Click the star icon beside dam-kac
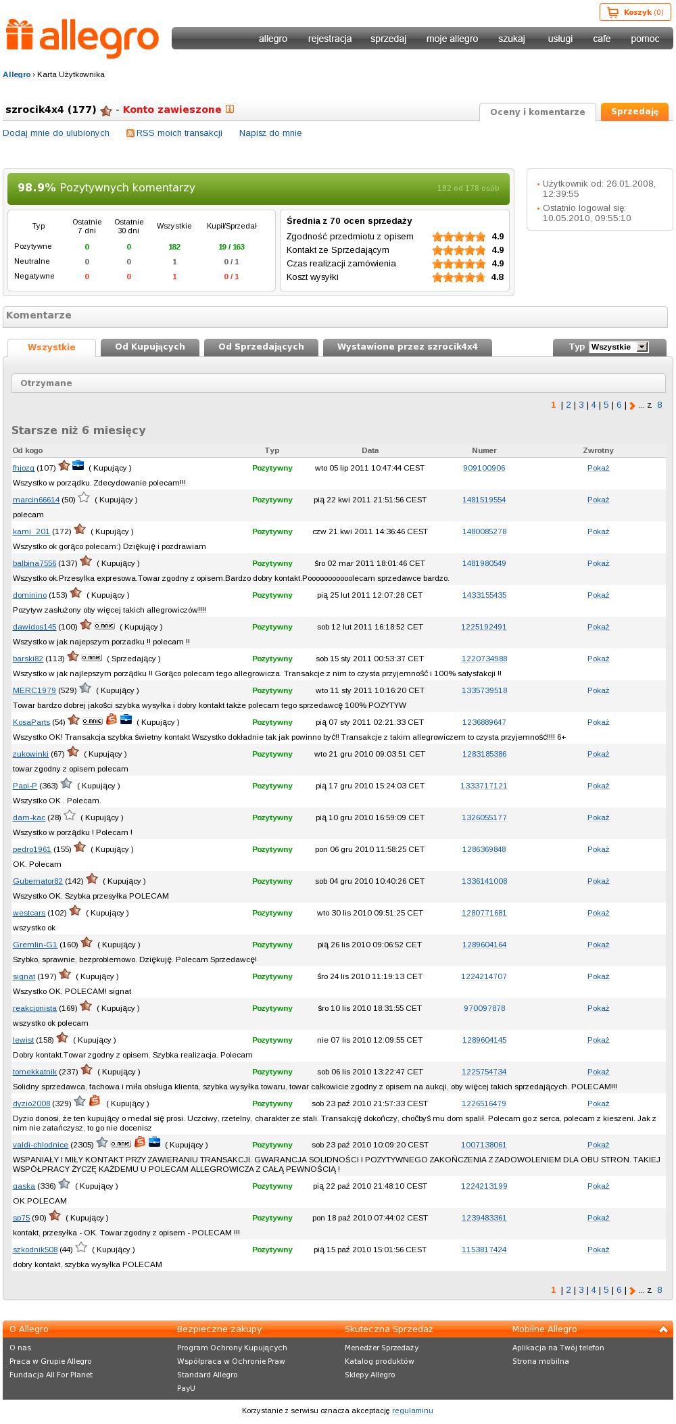The image size is (676, 1424). pyautogui.click(x=70, y=815)
